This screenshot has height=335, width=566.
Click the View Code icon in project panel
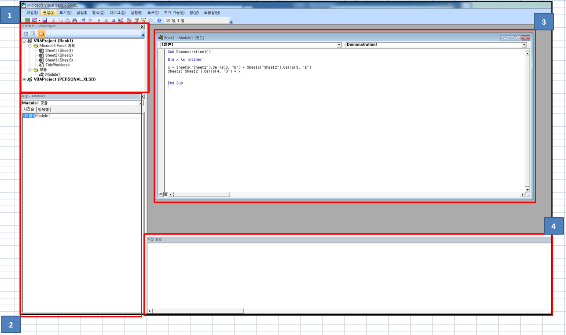click(26, 33)
